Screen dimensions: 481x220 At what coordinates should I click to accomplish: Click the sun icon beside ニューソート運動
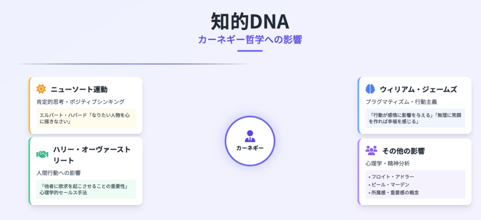(41, 89)
